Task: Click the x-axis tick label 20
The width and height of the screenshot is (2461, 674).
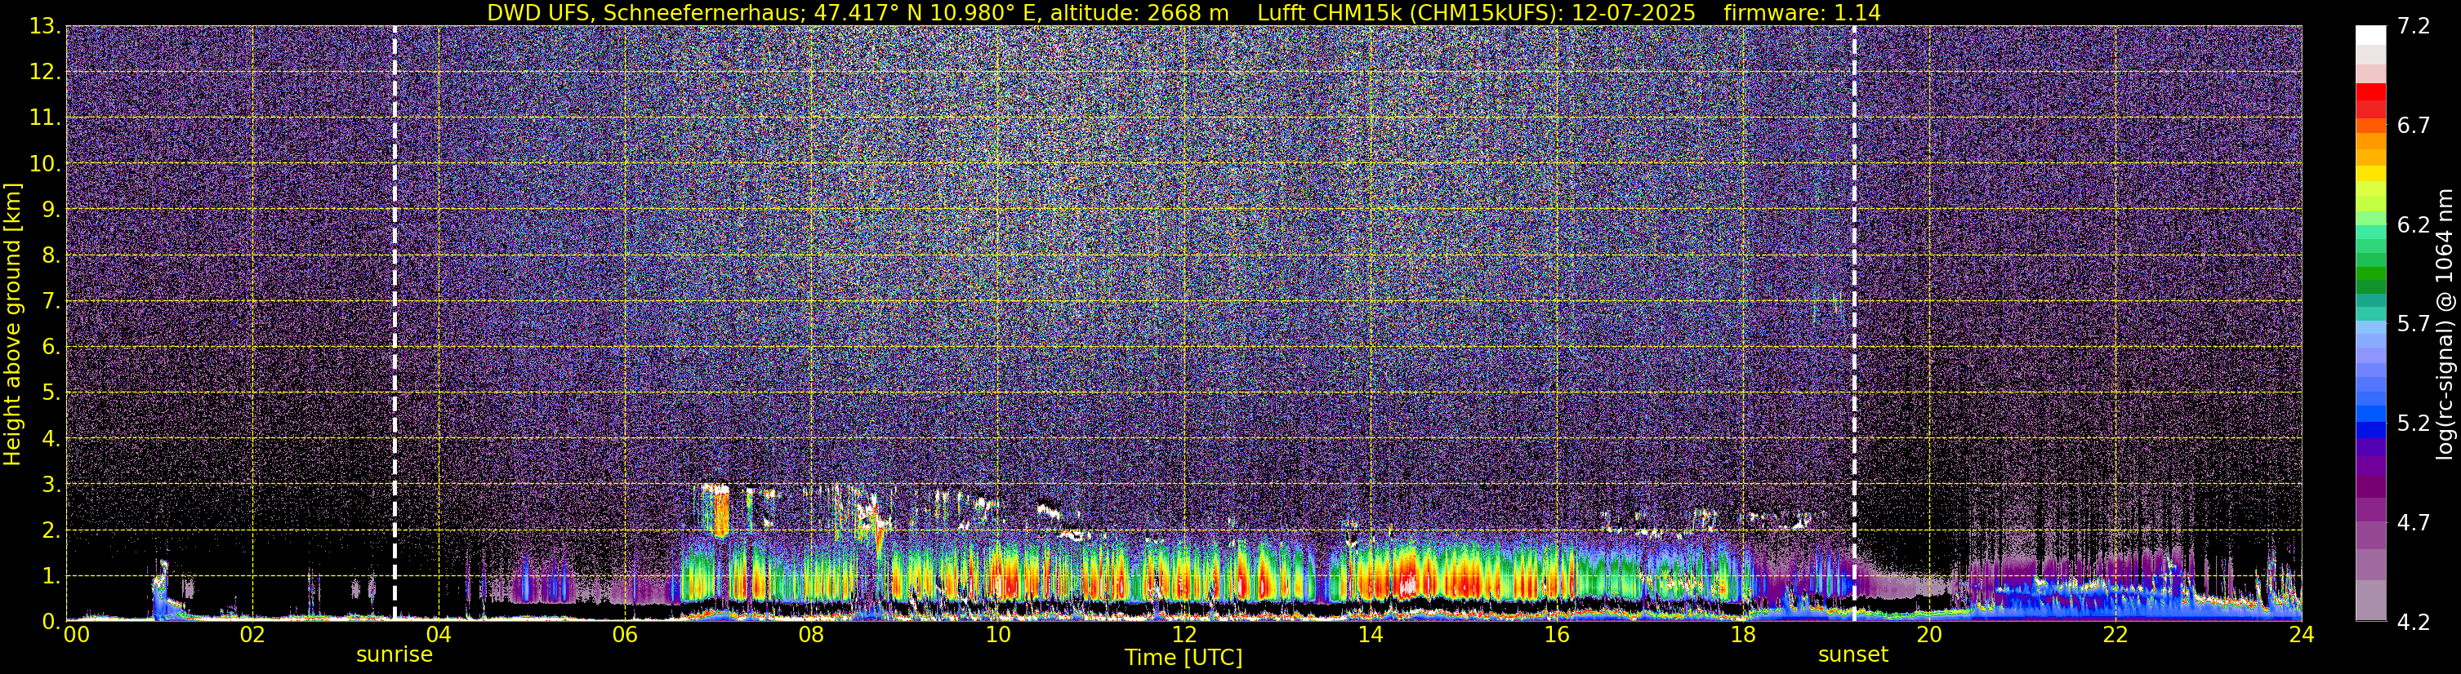Action: click(1929, 635)
